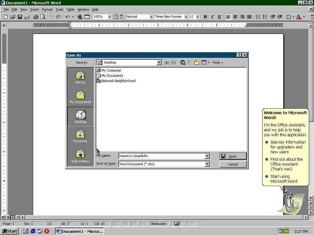Toggle Justify alignment button
This screenshot has width=314, height=235.
click(x=249, y=17)
